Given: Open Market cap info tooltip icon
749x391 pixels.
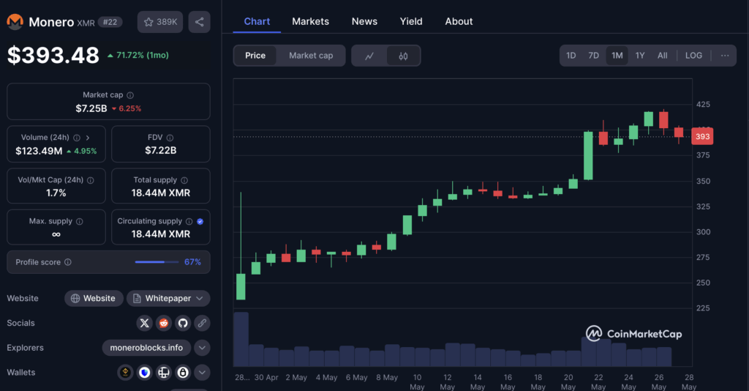Looking at the screenshot, I should pos(130,95).
